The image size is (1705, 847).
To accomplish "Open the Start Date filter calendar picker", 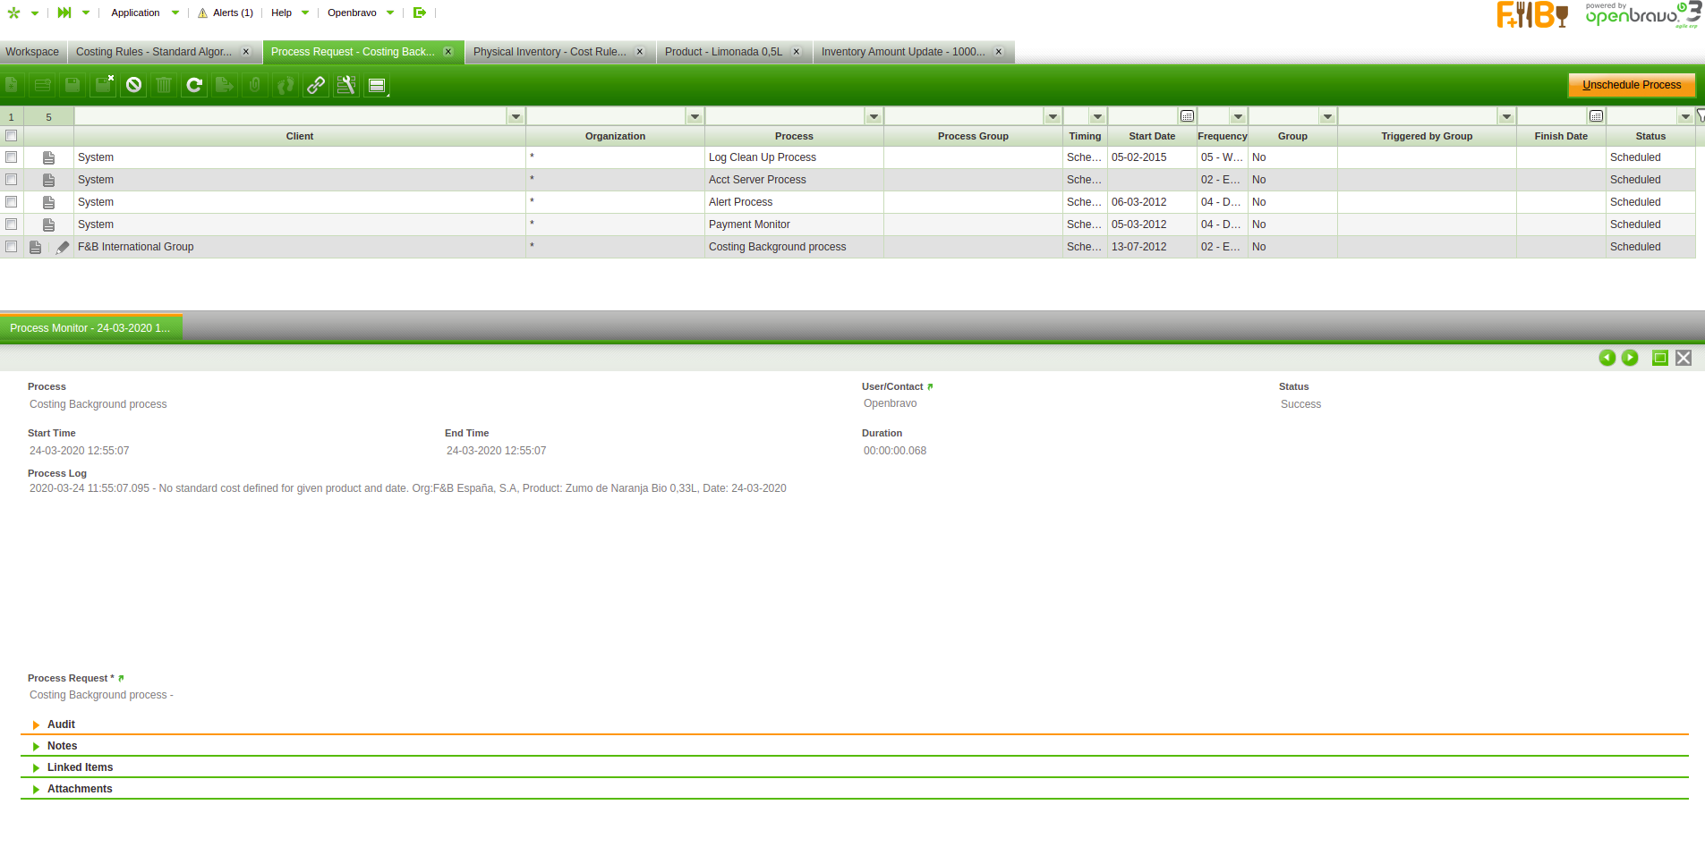I will pyautogui.click(x=1187, y=116).
